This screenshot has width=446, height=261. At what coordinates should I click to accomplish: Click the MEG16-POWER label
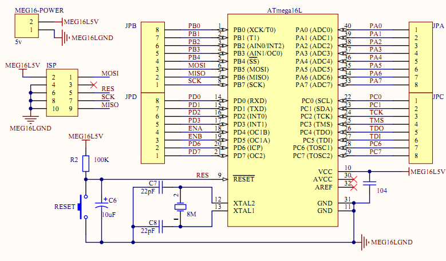pyautogui.click(x=40, y=10)
